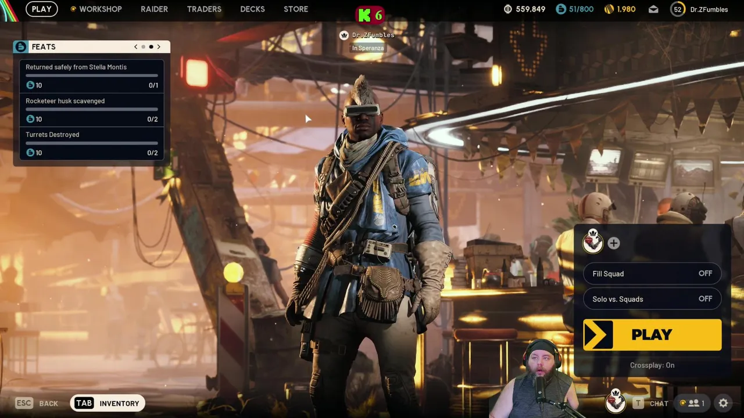Go to next Feats page arrow
Screen dimensions: 744x418
pyautogui.click(x=159, y=46)
